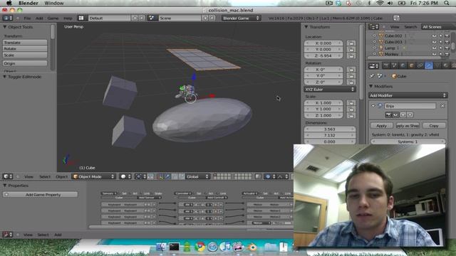Screen dimensions: 456x256
Task: Open the Window menu in macOS menu bar
Action: [x=54, y=3]
